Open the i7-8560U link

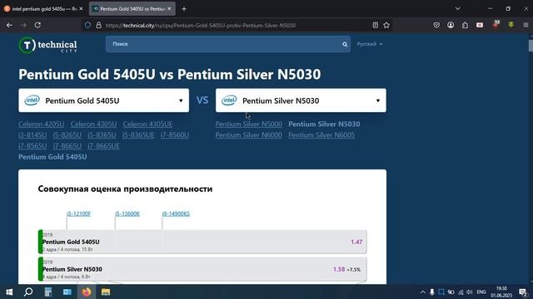click(174, 135)
